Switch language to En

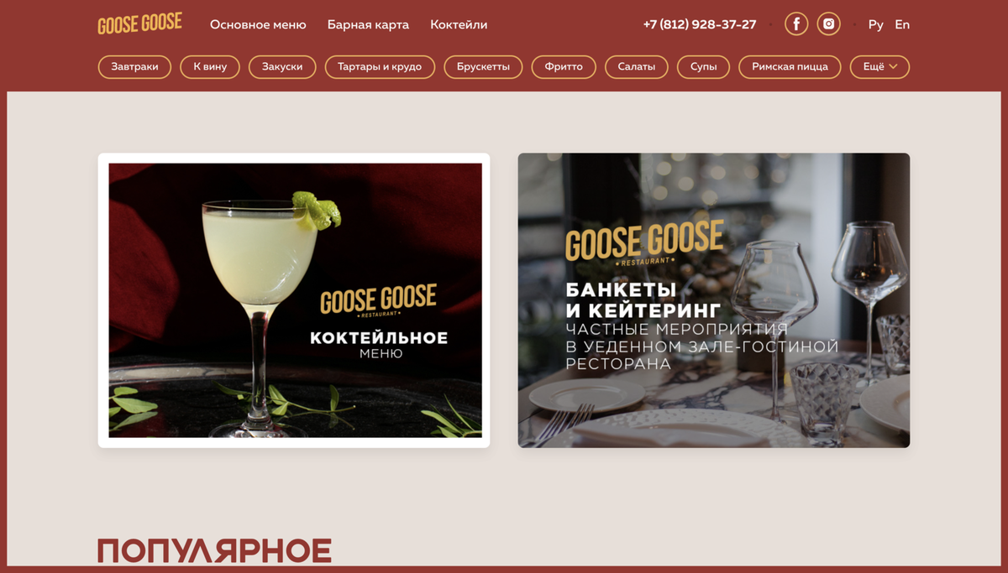click(902, 24)
